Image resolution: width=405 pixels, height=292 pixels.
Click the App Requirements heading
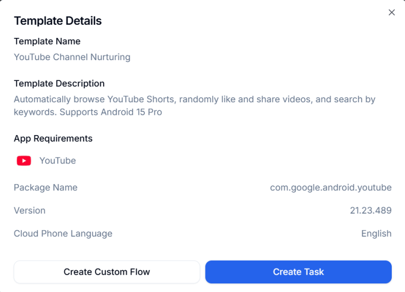53,139
